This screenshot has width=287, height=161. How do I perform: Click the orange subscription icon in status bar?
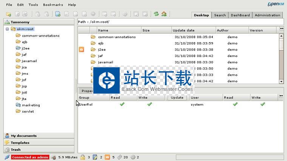pos(107,157)
